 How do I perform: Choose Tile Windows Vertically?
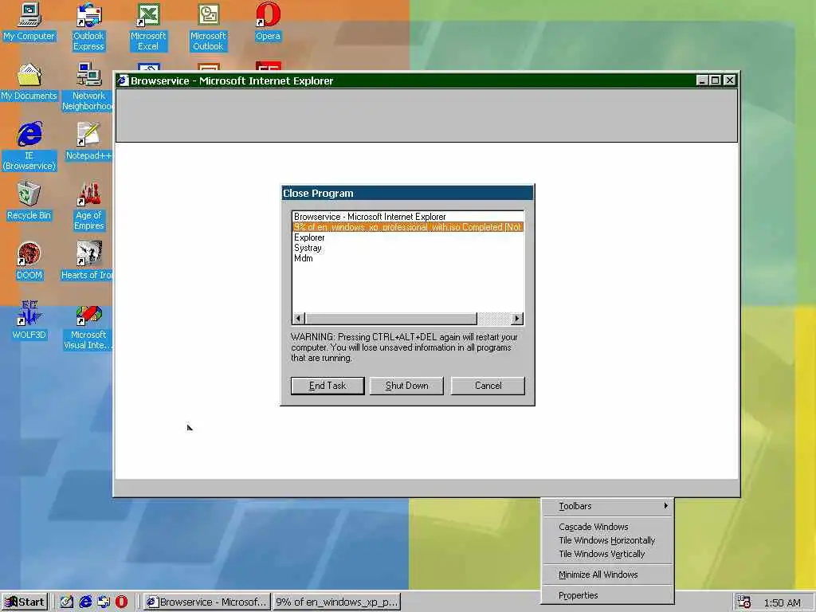607,554
